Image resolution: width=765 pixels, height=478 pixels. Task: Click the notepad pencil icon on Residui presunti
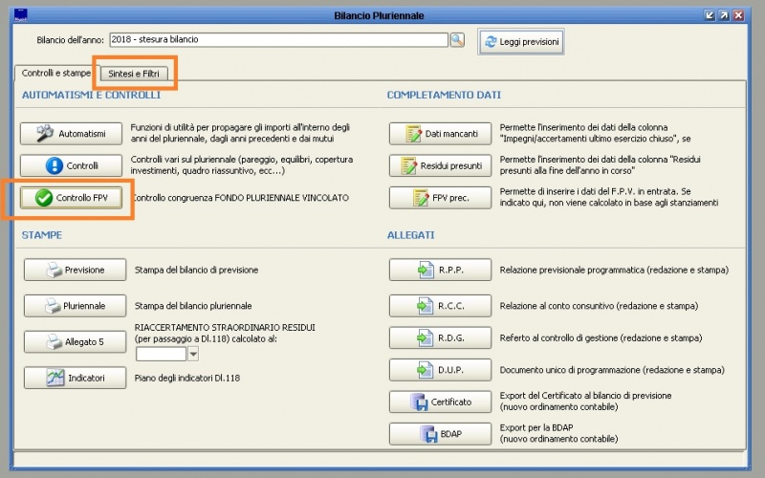[408, 165]
